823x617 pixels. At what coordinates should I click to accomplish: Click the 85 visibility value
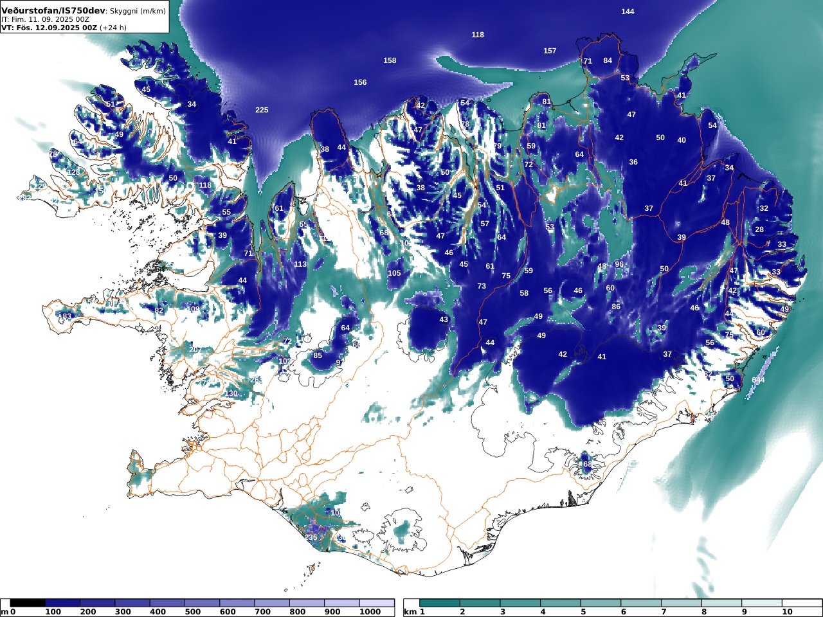pos(318,355)
